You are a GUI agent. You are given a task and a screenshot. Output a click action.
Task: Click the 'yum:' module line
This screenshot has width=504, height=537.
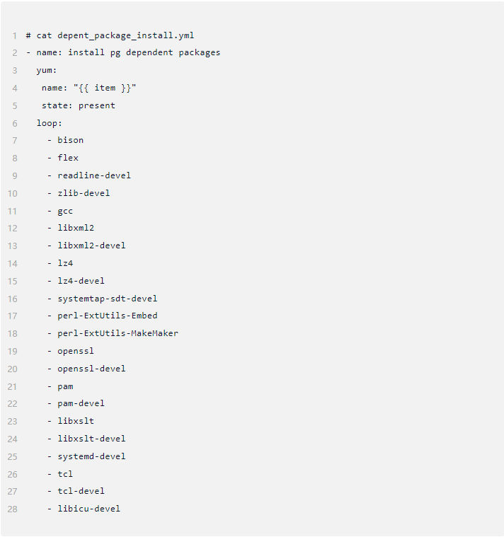46,70
